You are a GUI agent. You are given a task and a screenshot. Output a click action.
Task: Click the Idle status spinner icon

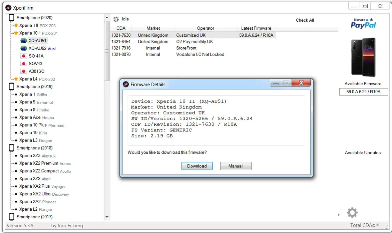116,19
